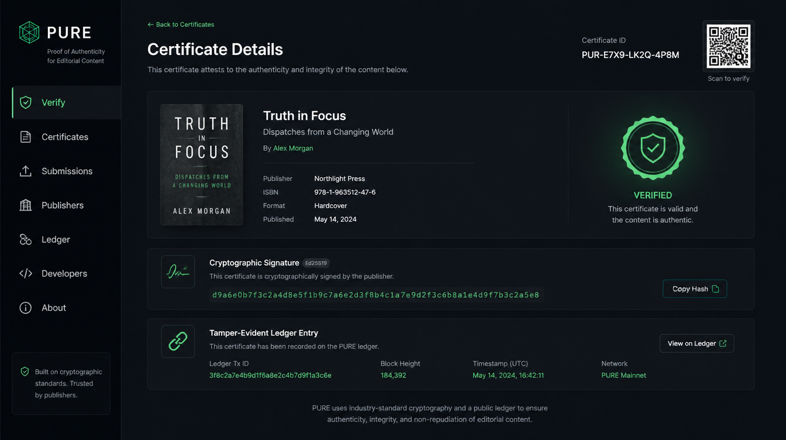The image size is (786, 440).
Task: Click the QR code to verify
Action: [x=728, y=46]
